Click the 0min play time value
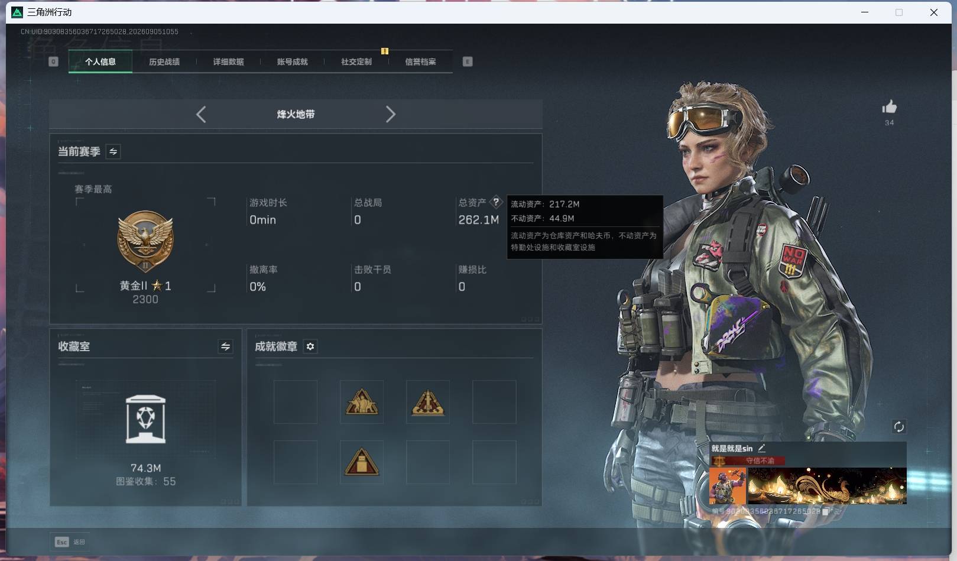The width and height of the screenshot is (957, 561). tap(262, 220)
